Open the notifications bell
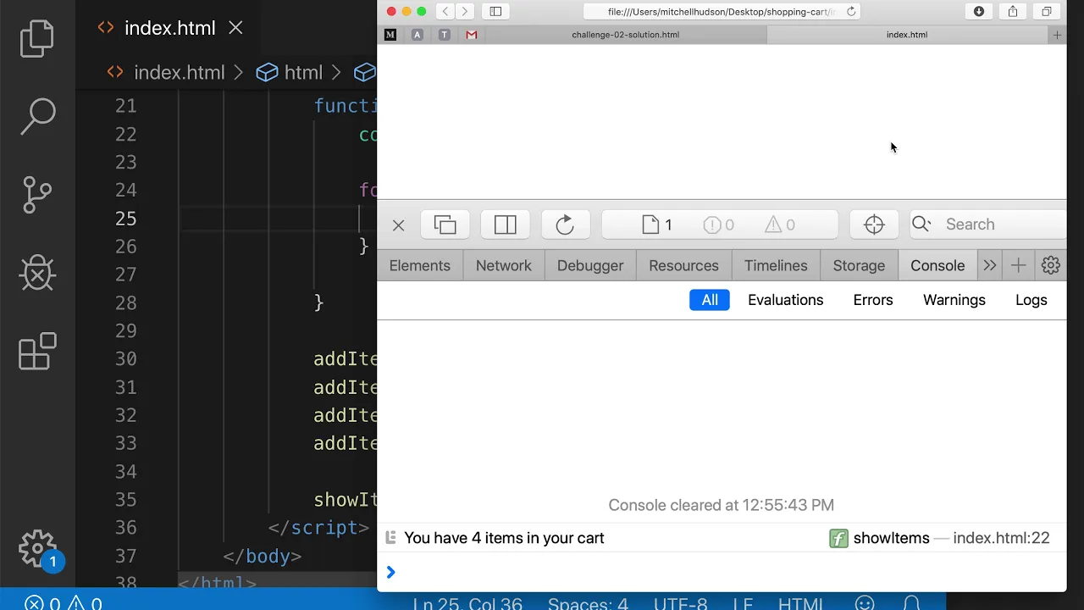 (911, 603)
